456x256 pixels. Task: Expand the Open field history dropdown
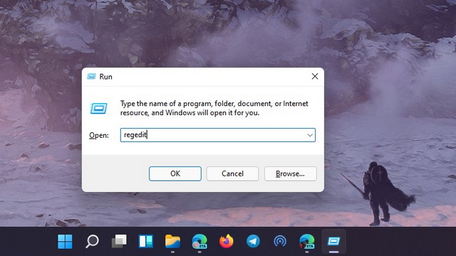click(310, 135)
